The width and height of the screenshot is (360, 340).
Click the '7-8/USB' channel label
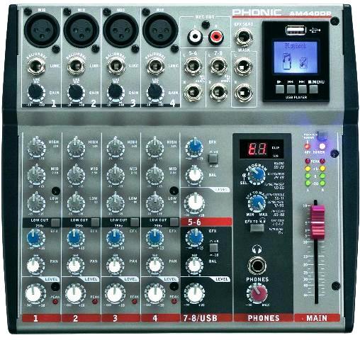pyautogui.click(x=201, y=318)
